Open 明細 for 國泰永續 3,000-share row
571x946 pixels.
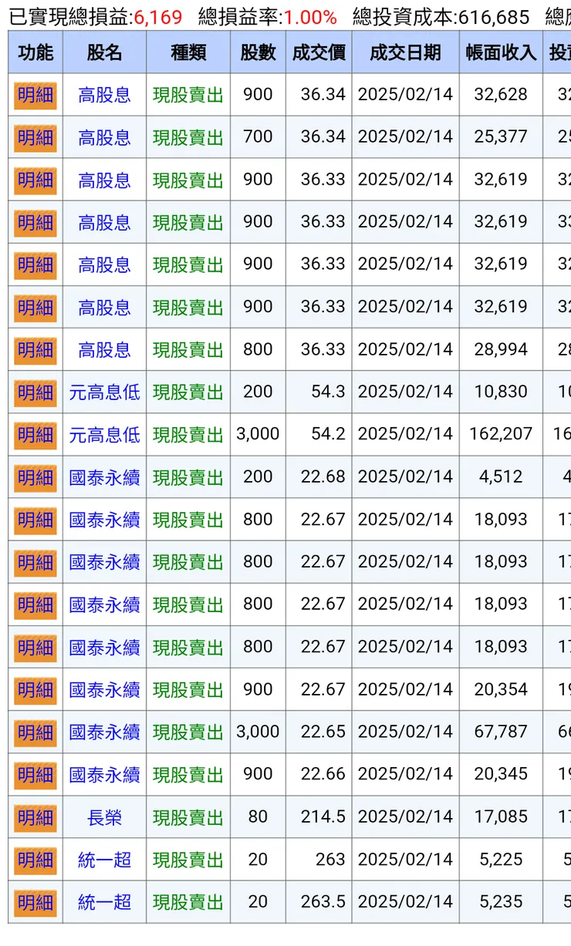click(35, 733)
